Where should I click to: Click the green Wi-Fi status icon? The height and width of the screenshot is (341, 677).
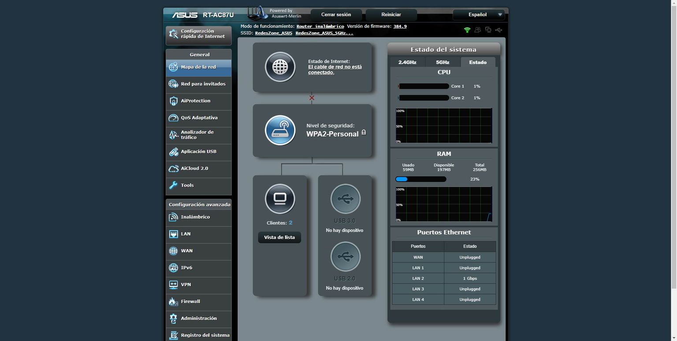coord(467,30)
